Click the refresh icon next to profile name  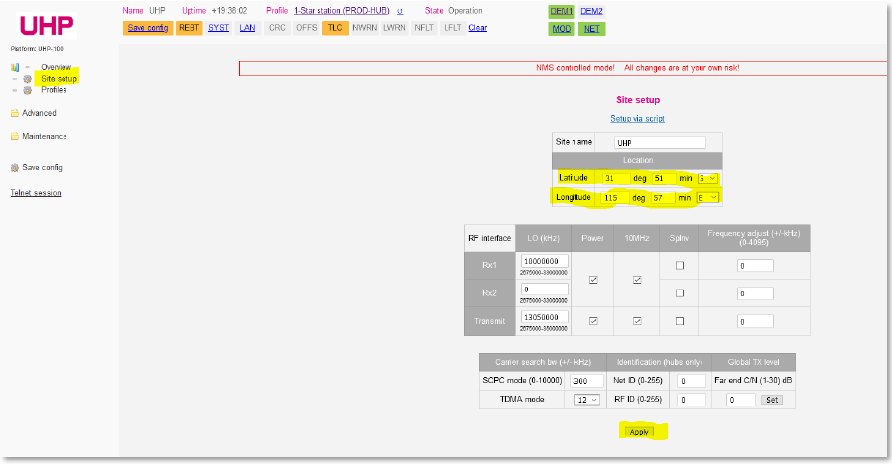(x=400, y=11)
